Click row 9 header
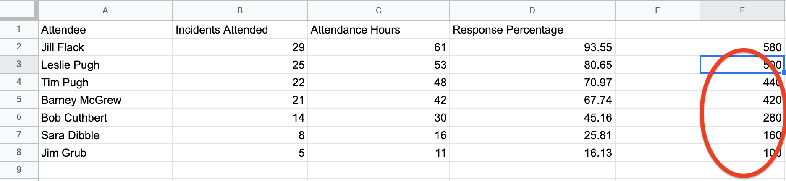This screenshot has height=181, width=786. (x=19, y=170)
